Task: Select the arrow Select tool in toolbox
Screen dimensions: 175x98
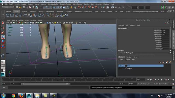Action: coord(3,23)
